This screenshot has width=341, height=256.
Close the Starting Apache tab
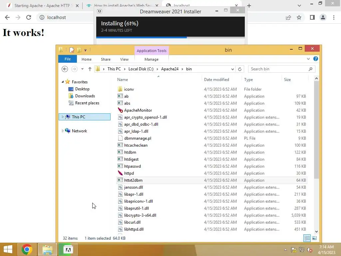coord(77,6)
